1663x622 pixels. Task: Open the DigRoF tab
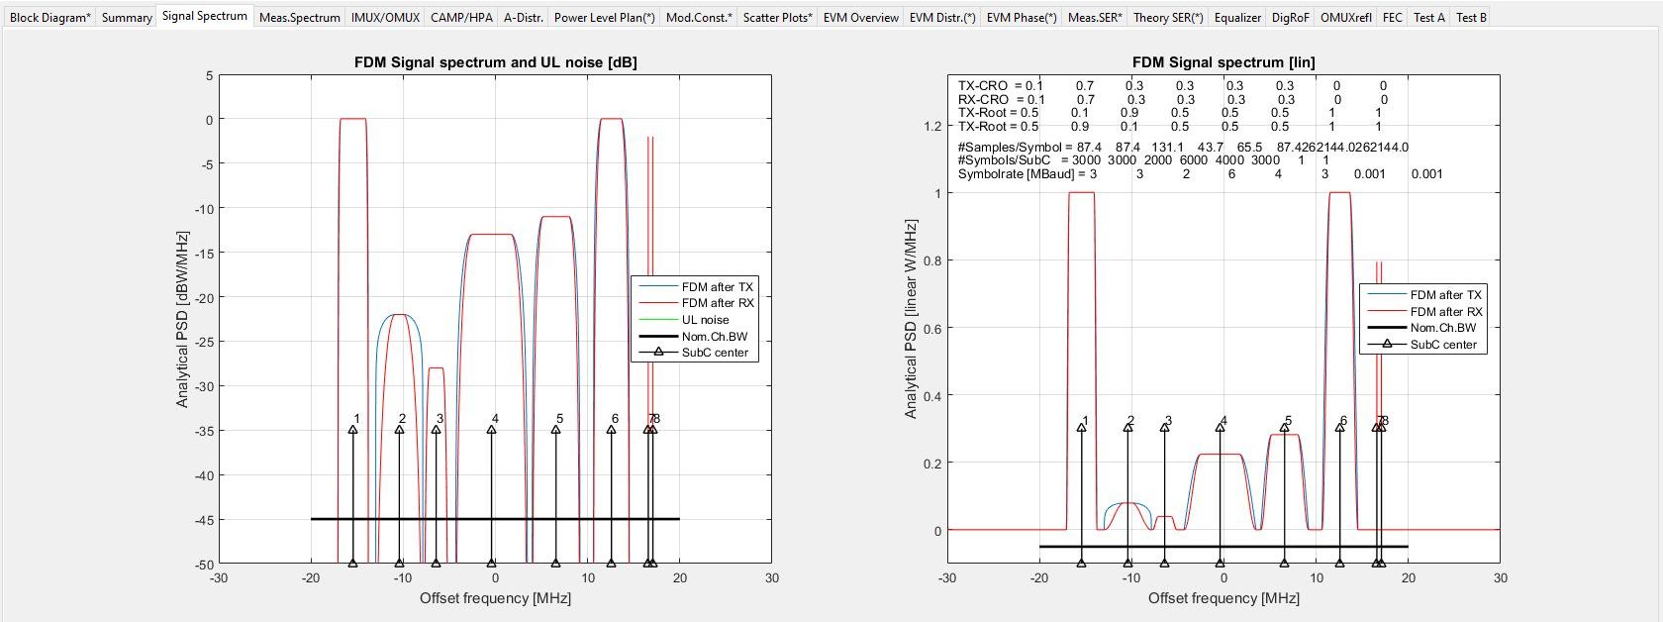[1291, 18]
